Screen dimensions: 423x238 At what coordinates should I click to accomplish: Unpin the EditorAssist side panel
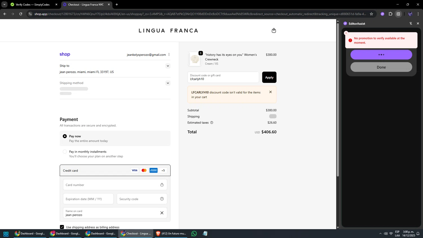(x=411, y=23)
